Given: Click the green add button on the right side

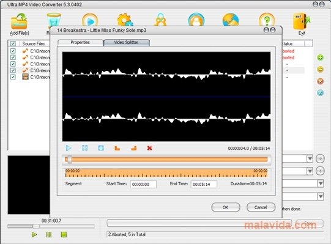Looking at the screenshot, I should click(x=320, y=57).
